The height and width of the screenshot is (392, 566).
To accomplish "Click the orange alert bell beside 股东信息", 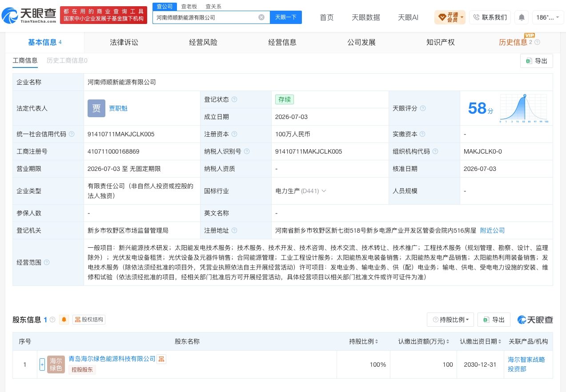I will [x=64, y=320].
